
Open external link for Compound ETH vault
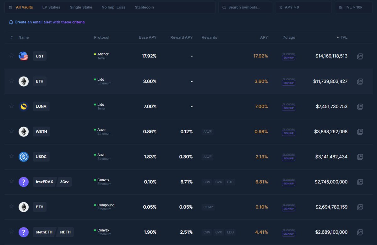[360, 207]
